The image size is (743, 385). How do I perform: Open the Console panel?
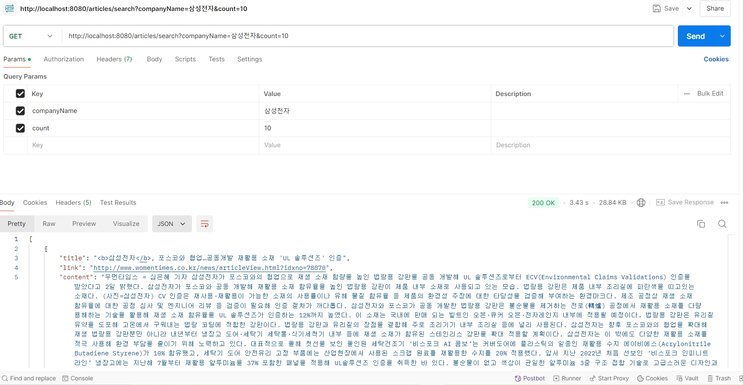point(78,378)
